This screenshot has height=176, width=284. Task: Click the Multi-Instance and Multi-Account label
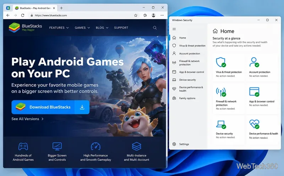pos(137,158)
